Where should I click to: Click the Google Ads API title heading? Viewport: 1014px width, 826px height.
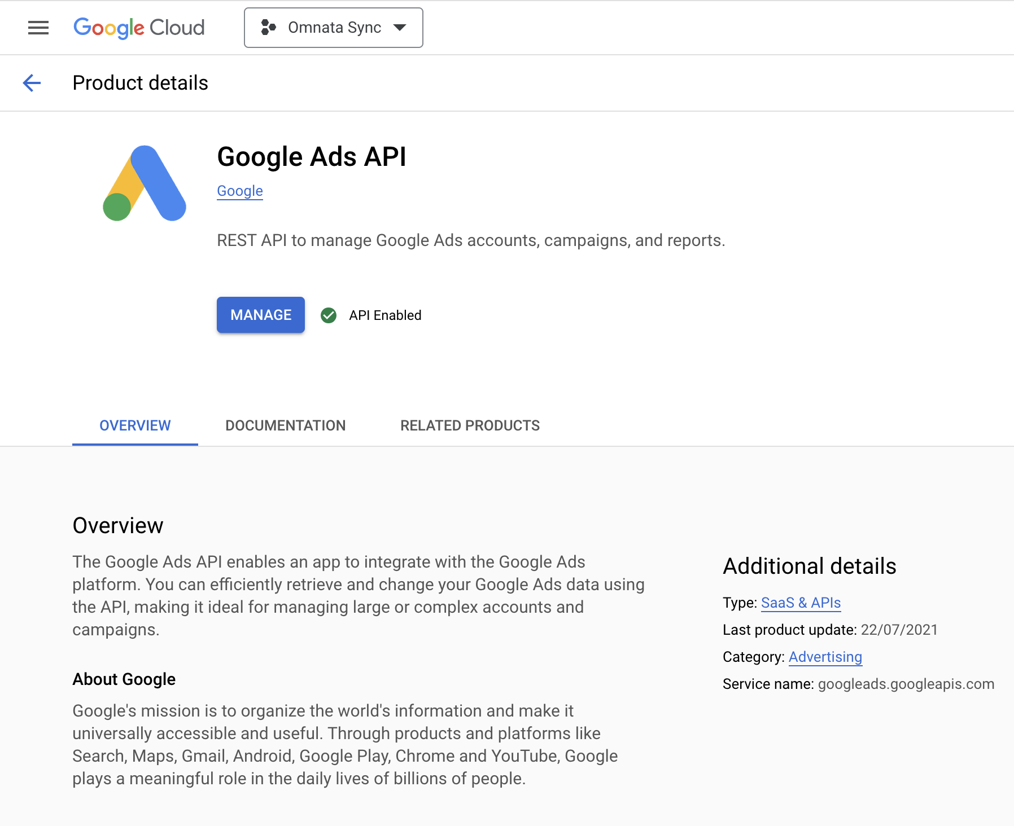[x=312, y=157]
